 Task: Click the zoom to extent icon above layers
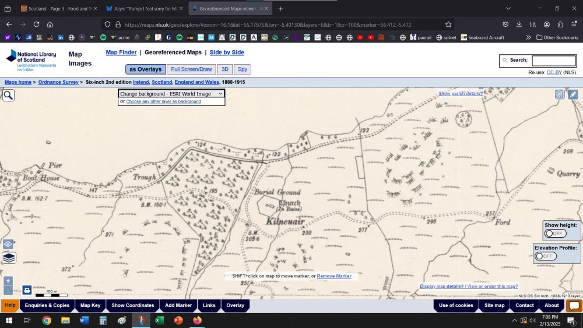[x=8, y=244]
